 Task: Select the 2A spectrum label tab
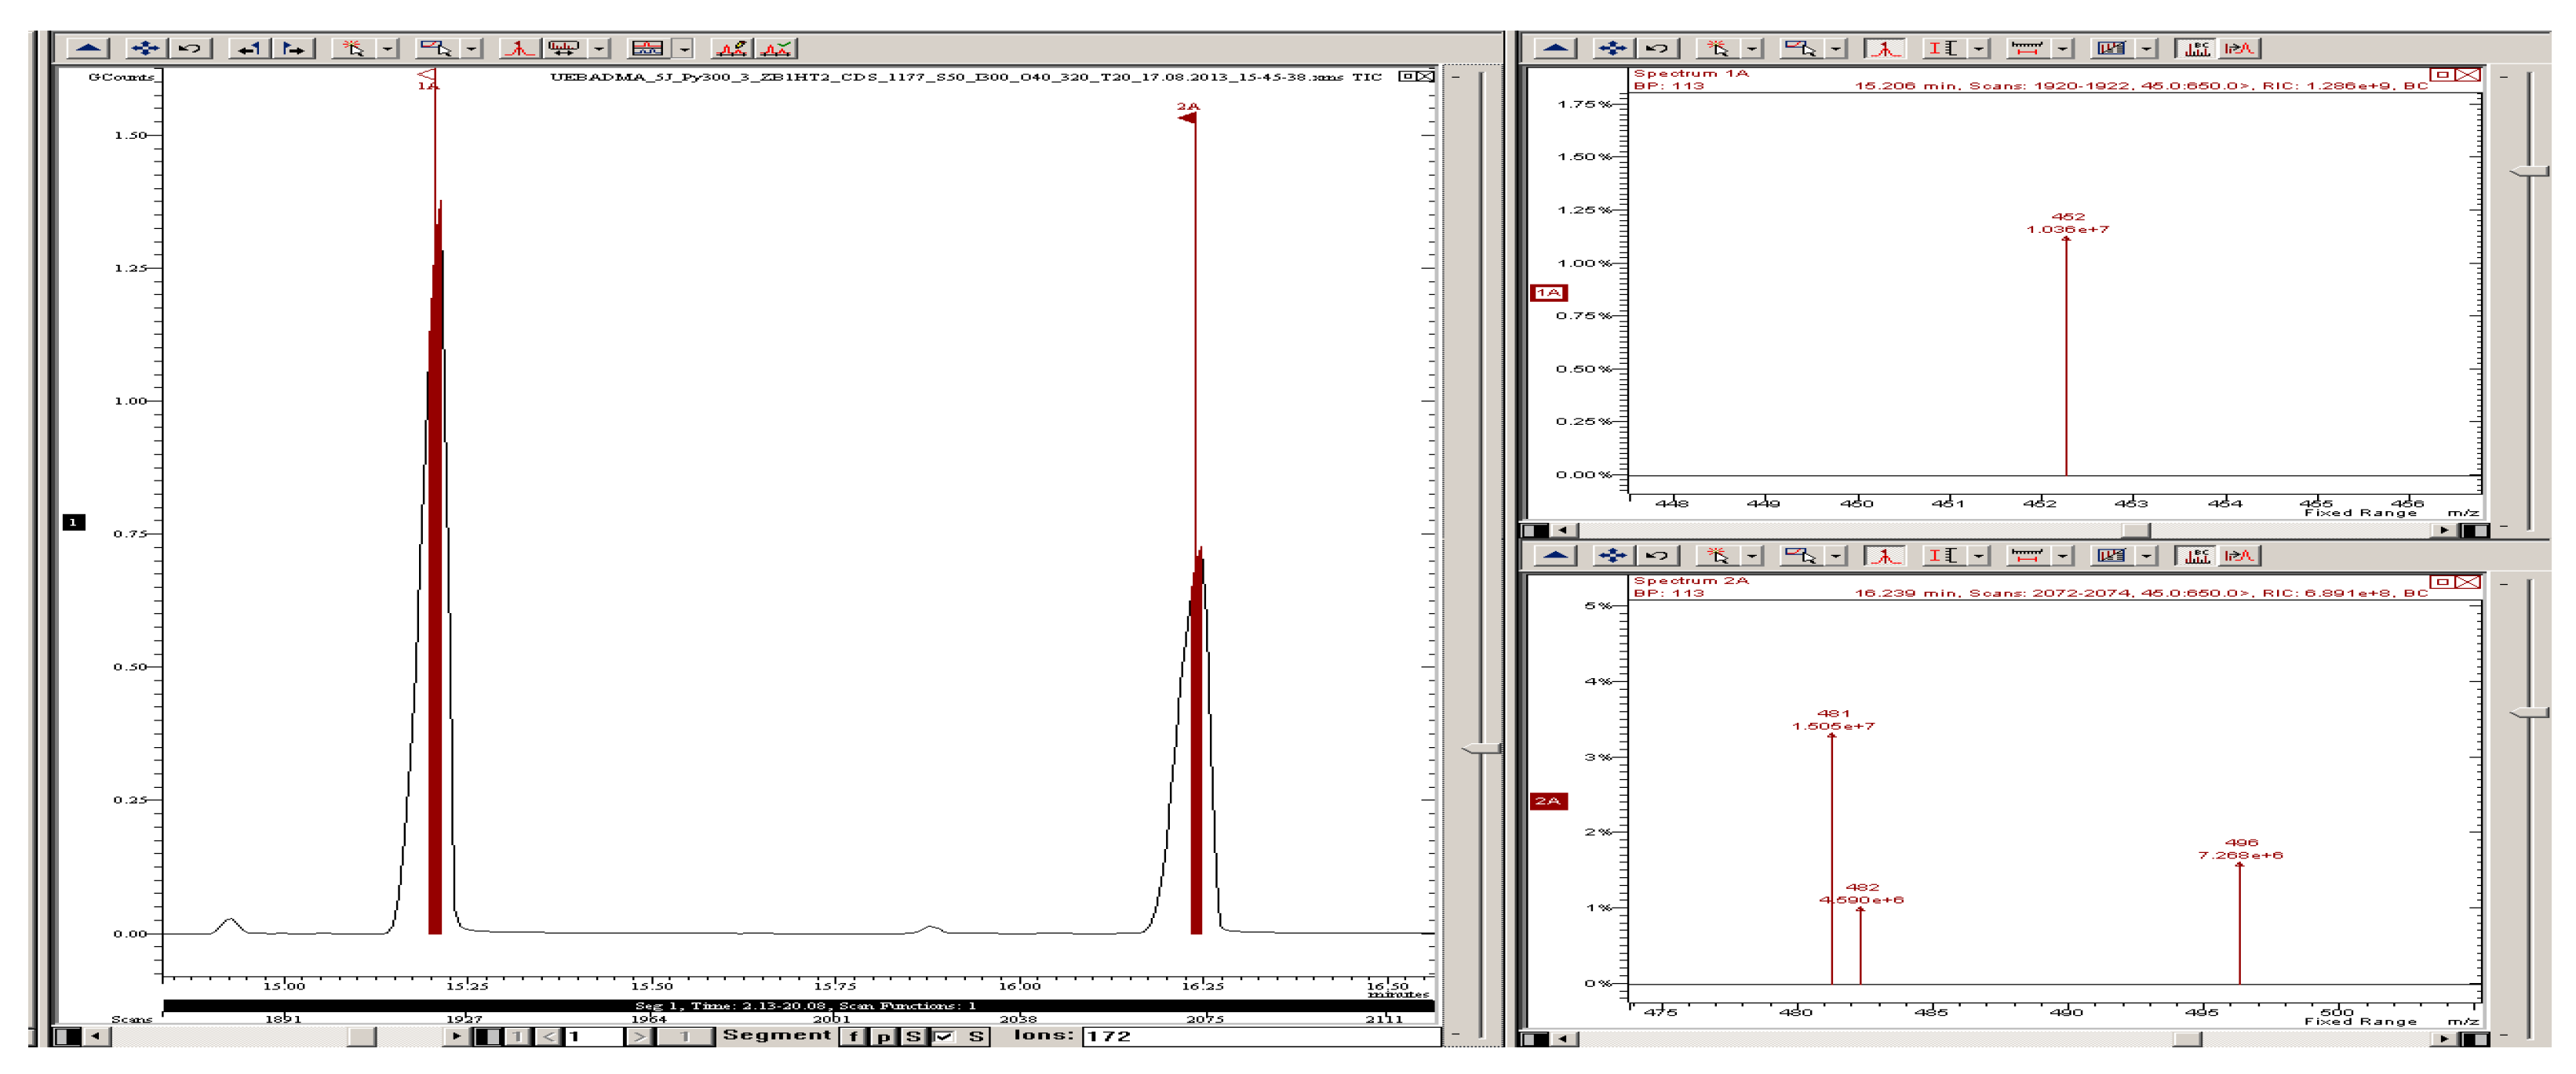pyautogui.click(x=1548, y=801)
